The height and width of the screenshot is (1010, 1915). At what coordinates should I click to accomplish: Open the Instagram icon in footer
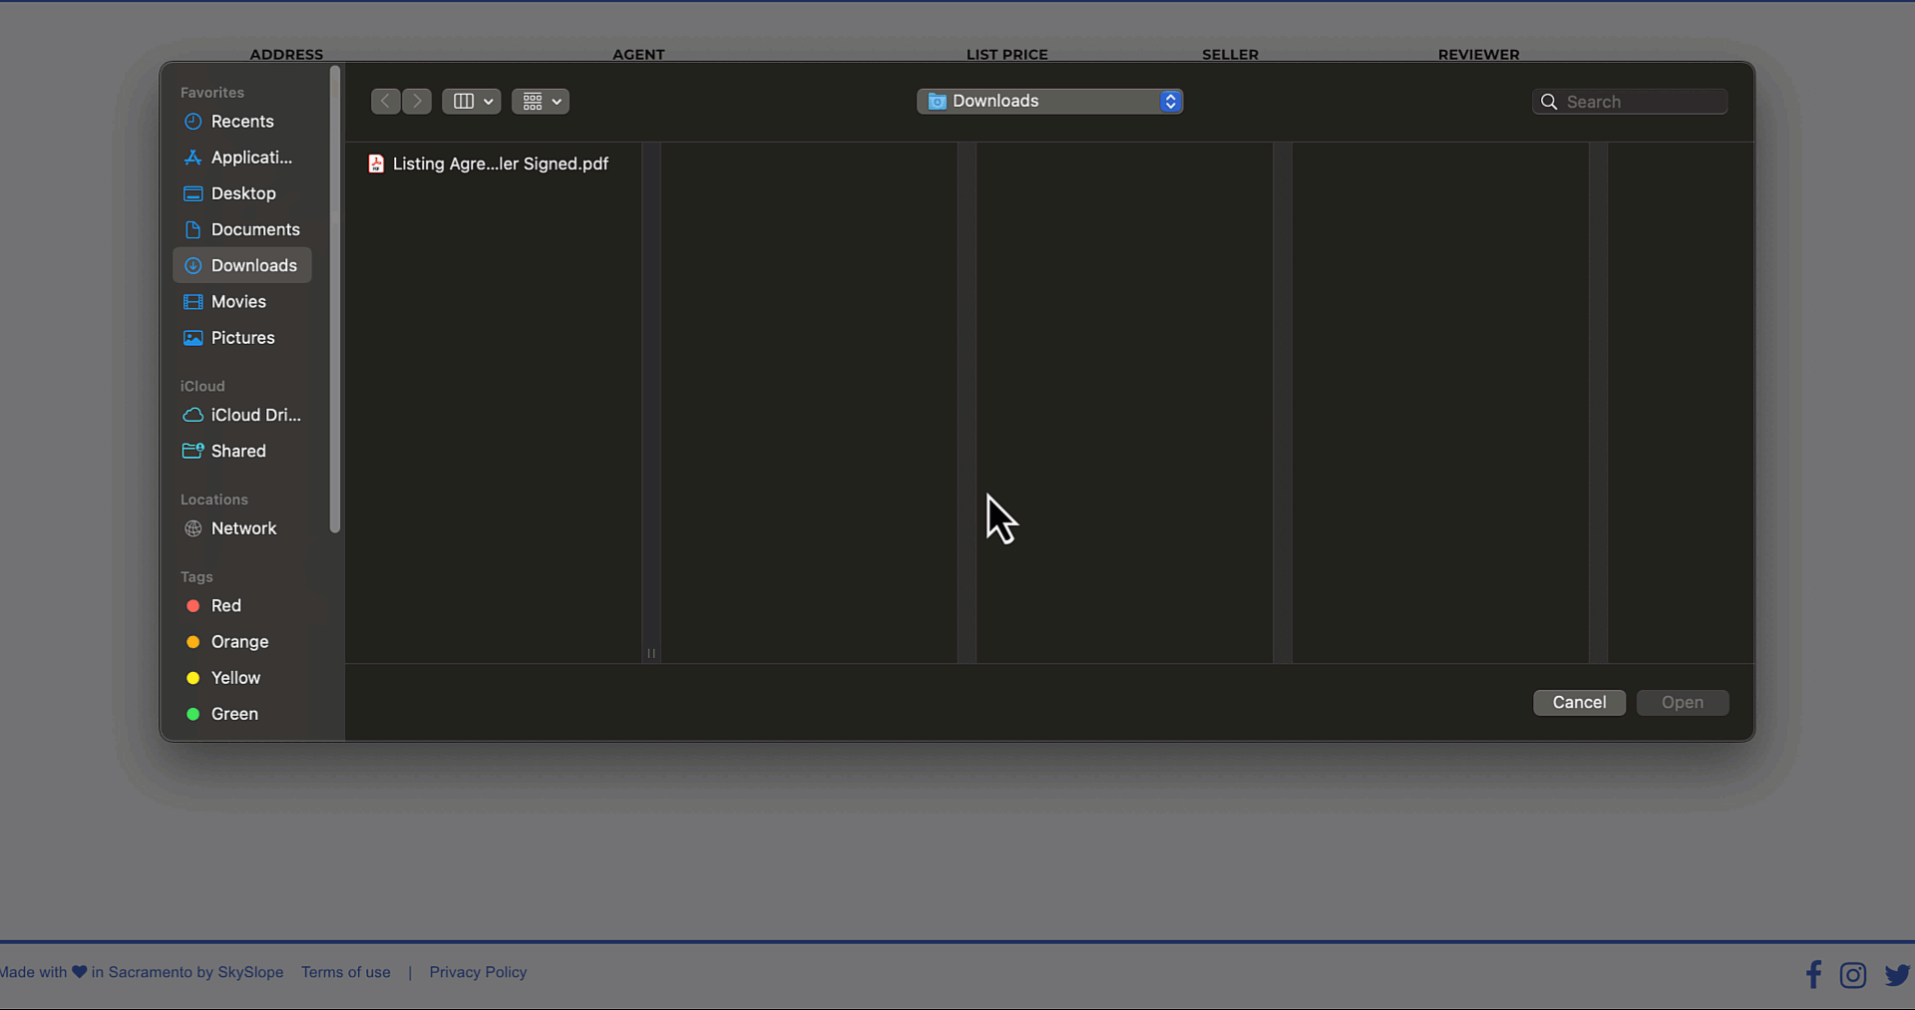click(1853, 975)
